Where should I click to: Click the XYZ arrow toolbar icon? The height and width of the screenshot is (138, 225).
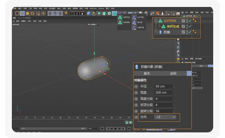pyautogui.click(x=167, y=13)
